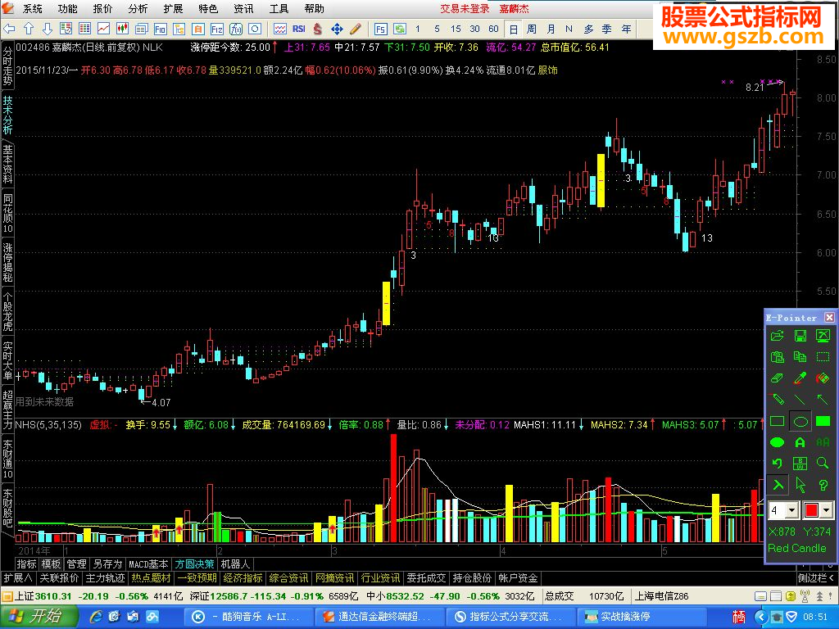Image resolution: width=839 pixels, height=629 pixels.
Task: Select the hollow rectangle tool in E-Pointer
Action: pyautogui.click(x=777, y=422)
